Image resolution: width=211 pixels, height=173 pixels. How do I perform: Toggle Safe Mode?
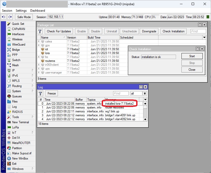[24, 17]
